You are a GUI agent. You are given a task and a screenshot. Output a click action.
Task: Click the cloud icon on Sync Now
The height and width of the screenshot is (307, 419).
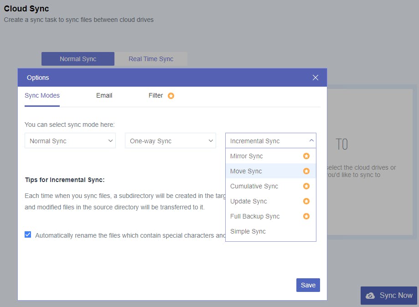[371, 296]
